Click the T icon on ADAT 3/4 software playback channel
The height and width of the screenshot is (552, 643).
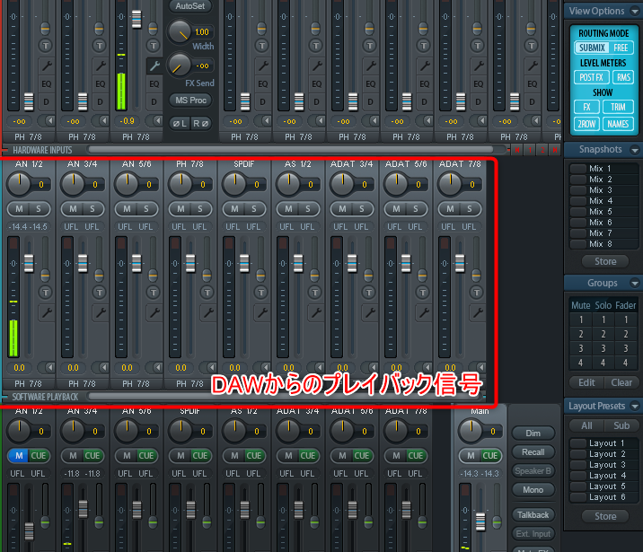369,293
